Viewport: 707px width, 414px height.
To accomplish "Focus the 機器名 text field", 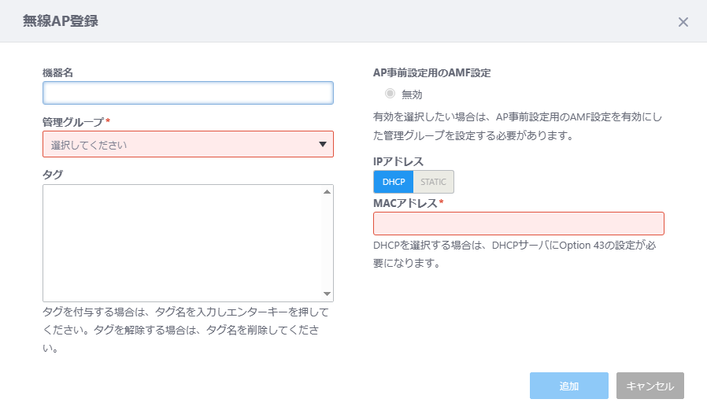I will coord(188,93).
